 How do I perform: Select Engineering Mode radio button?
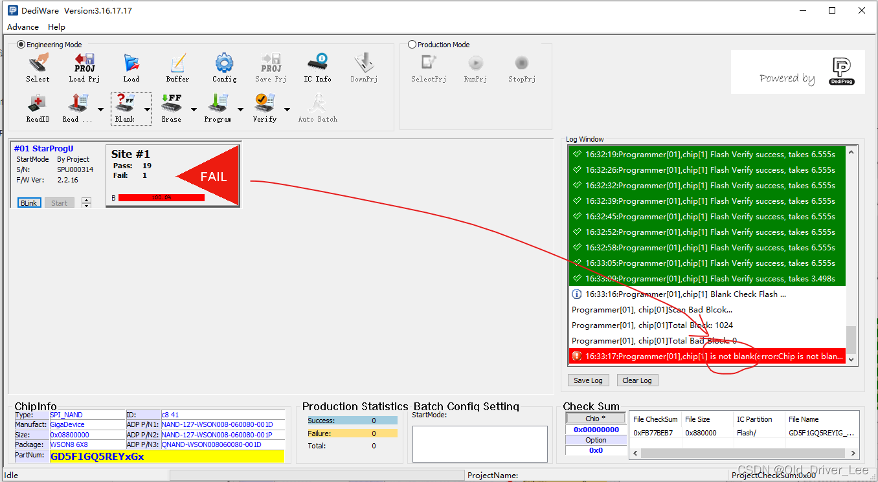pyautogui.click(x=21, y=45)
